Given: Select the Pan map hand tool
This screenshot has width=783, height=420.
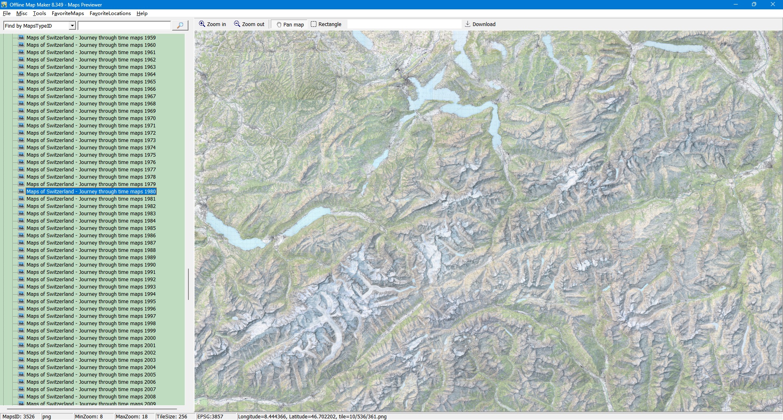Looking at the screenshot, I should (279, 24).
